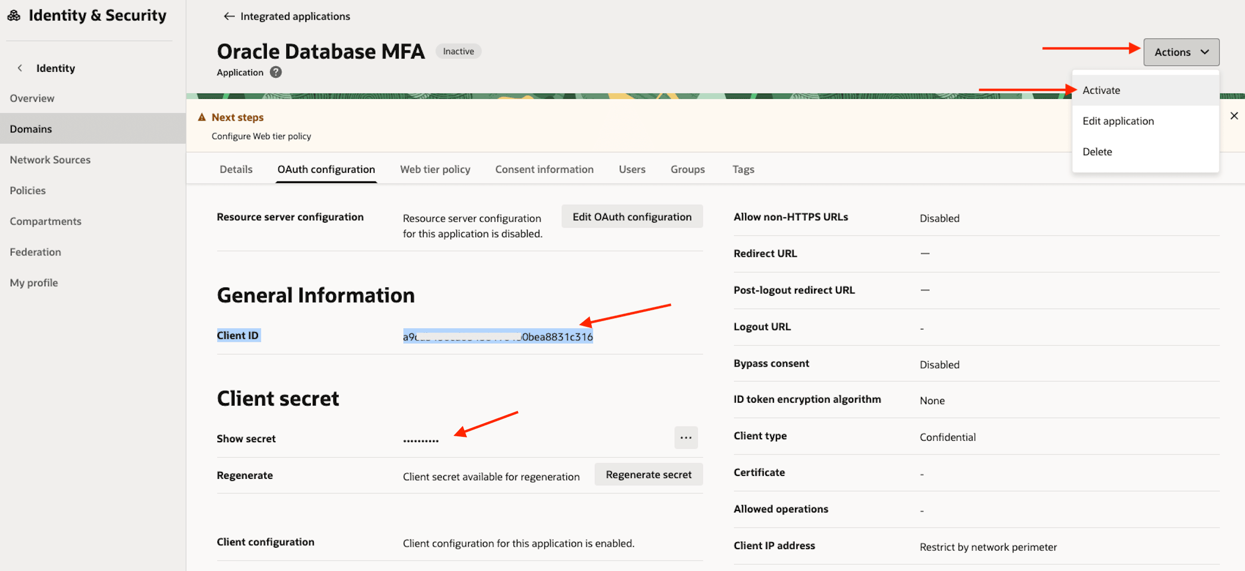Choose Activate from the Actions menu
This screenshot has height=571, width=1245.
[x=1101, y=90]
